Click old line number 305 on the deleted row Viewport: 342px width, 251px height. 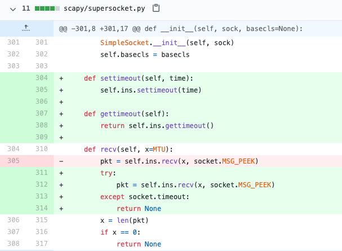click(14, 161)
